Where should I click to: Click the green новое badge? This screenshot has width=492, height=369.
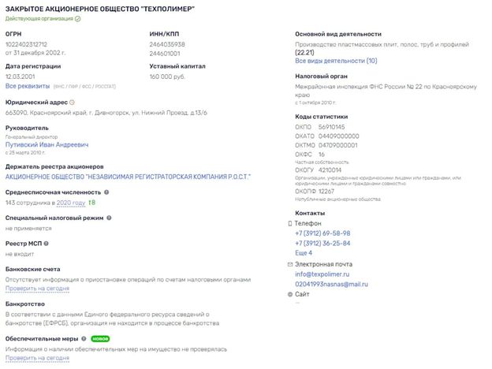coord(100,339)
